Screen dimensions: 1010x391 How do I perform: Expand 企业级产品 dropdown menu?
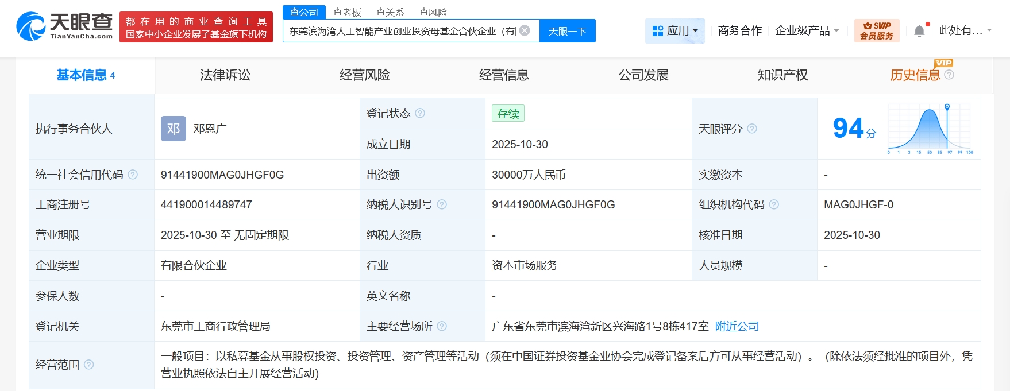coord(807,30)
